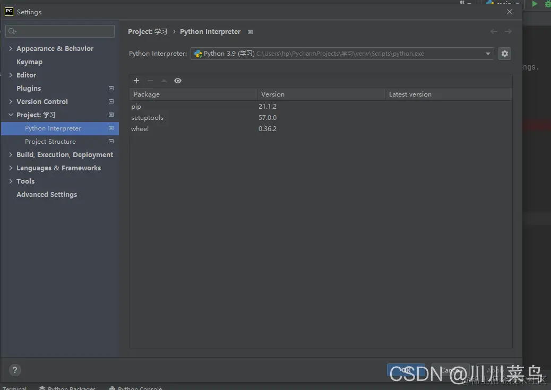
Task: Open the Python Interpreter dropdown
Action: coord(342,54)
